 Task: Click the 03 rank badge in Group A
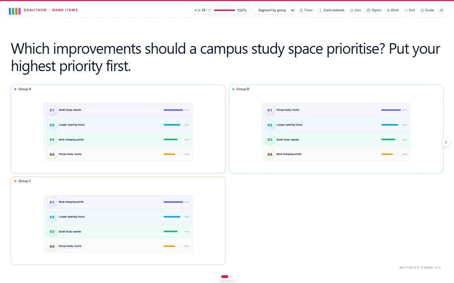[x=52, y=139]
